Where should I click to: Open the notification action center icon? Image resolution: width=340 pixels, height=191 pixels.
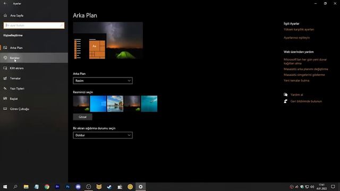coord(333,187)
